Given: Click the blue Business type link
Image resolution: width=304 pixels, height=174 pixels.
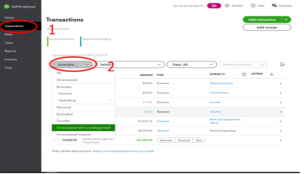Looking at the screenshot, I should (163, 121).
